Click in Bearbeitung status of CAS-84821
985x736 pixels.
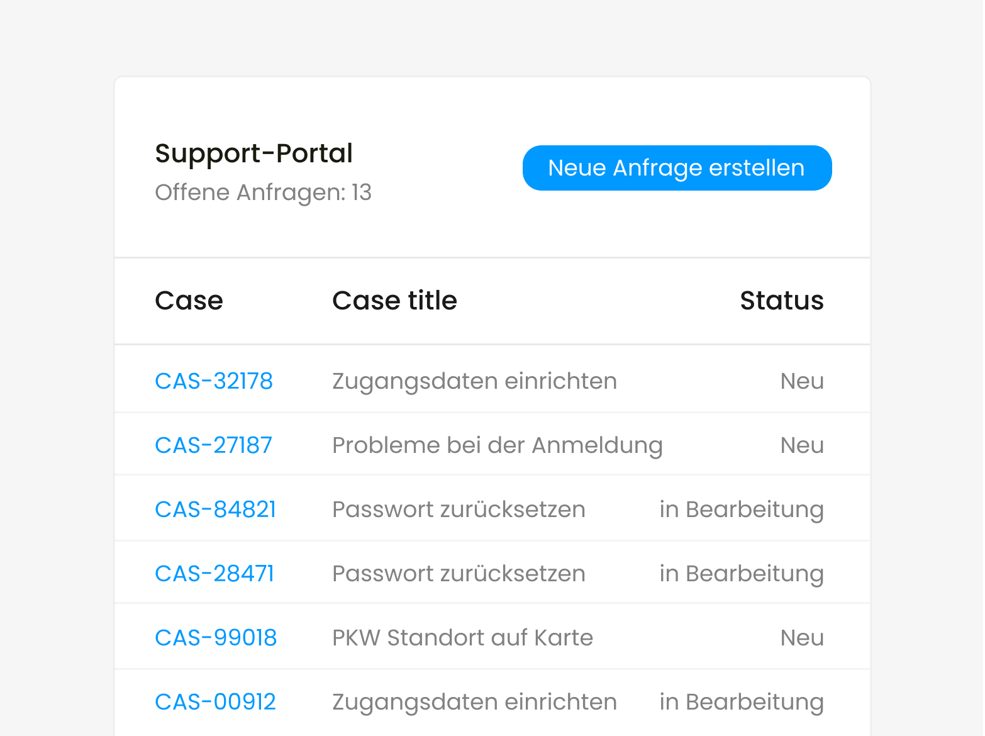coord(742,510)
